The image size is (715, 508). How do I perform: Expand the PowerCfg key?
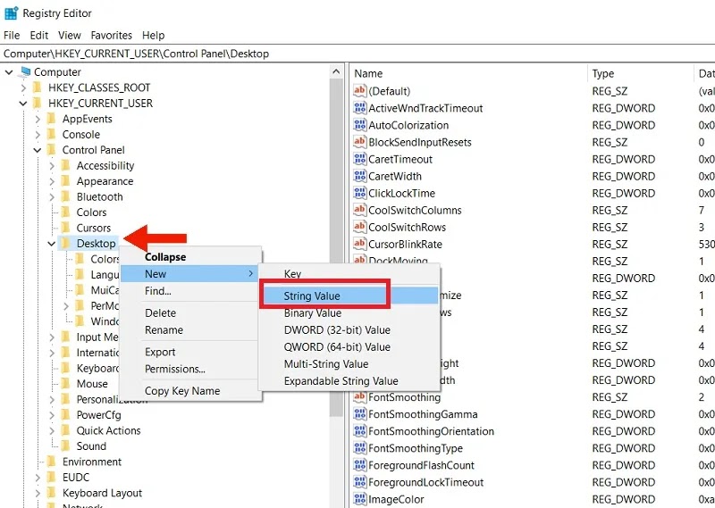tap(52, 415)
